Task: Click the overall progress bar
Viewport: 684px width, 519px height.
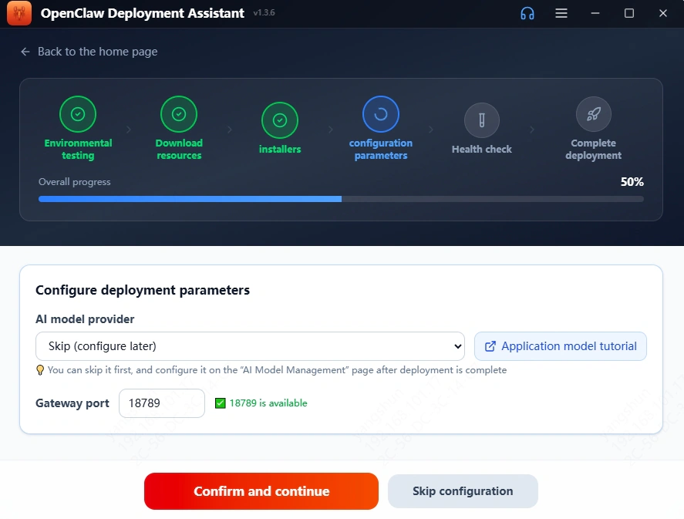Action: coord(341,199)
